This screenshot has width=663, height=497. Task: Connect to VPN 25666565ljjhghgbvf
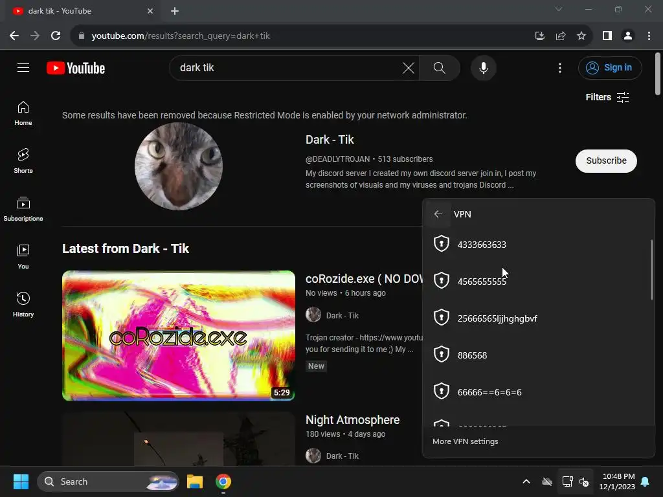[x=538, y=318]
